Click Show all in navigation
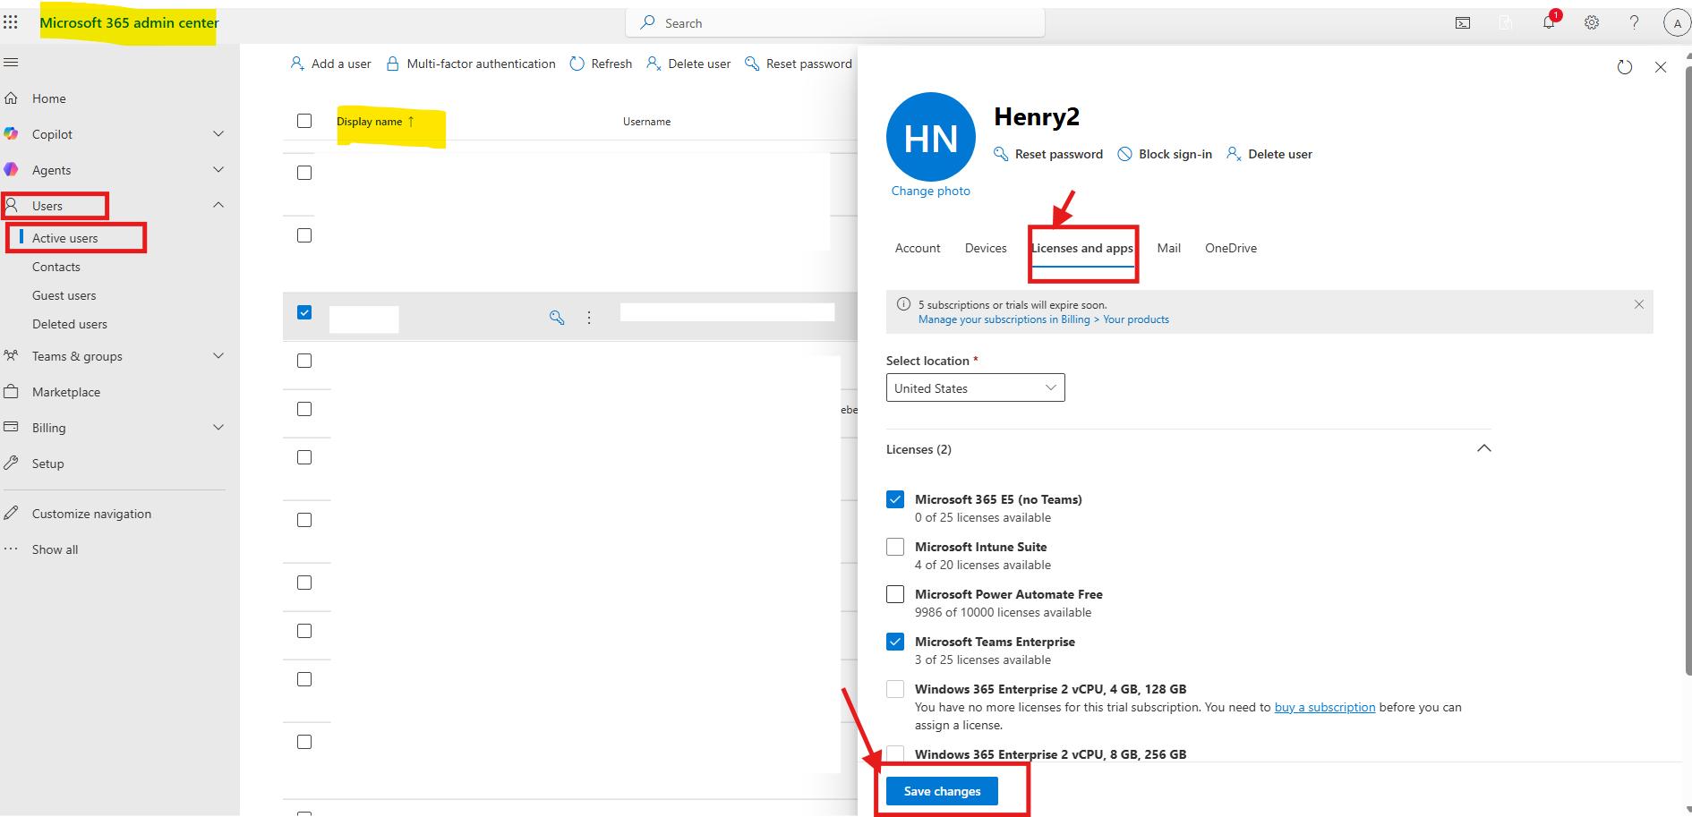 point(55,549)
